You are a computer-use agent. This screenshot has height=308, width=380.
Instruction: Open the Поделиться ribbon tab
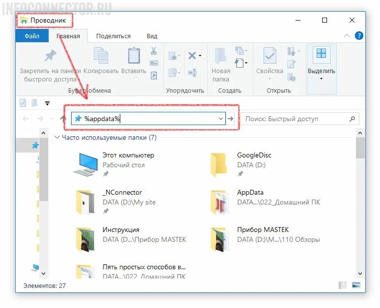point(113,36)
